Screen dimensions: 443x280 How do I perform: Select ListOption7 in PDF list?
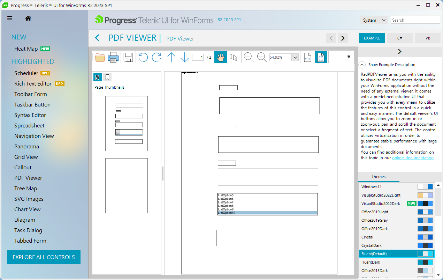[x=267, y=202]
